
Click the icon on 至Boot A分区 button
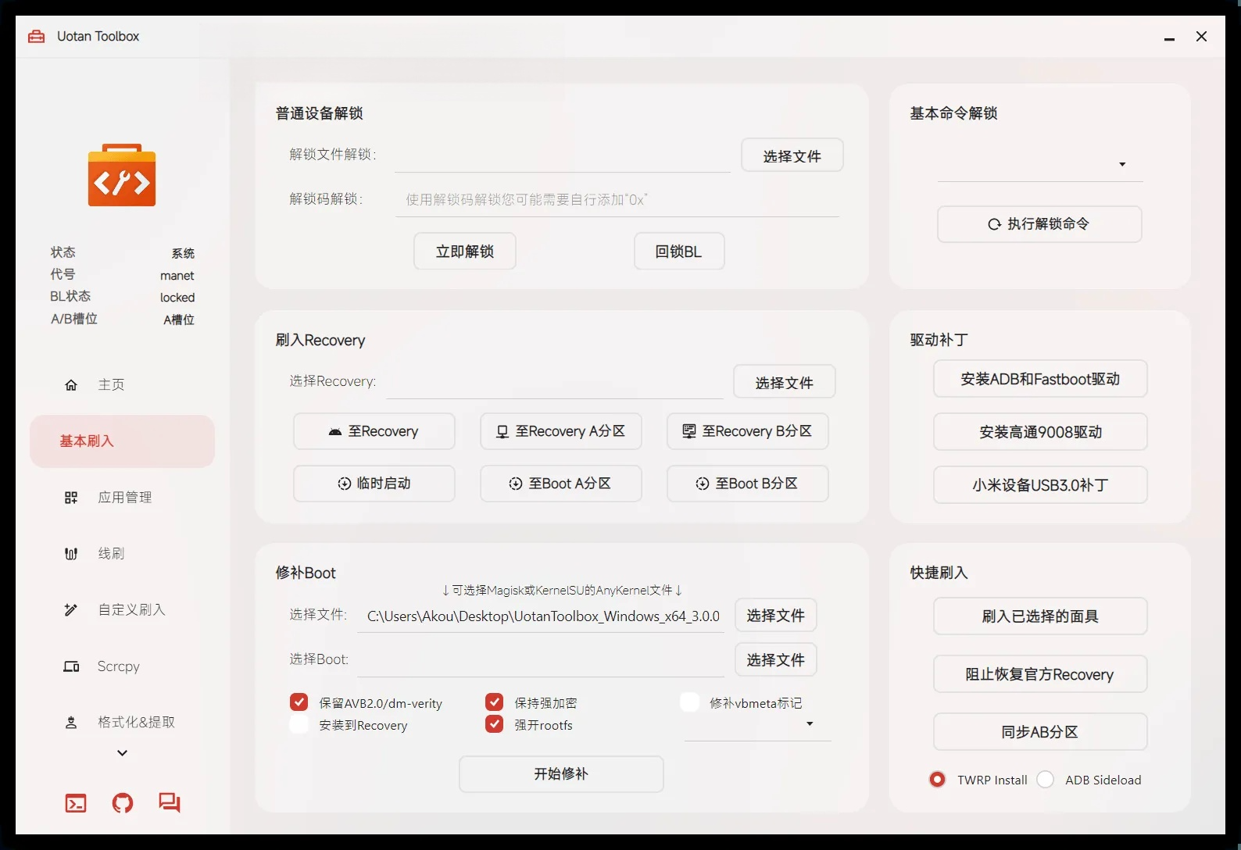pos(516,484)
